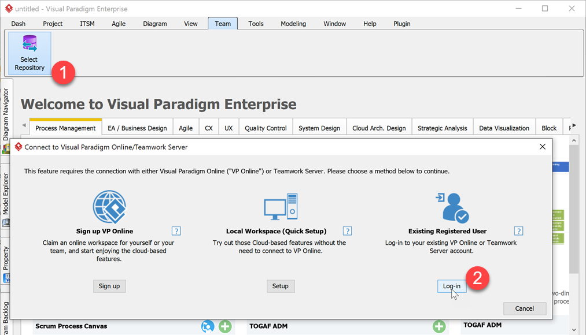Add middle TOGAF ADM with green plus
Screen dimensions: 586x335
(x=439, y=326)
